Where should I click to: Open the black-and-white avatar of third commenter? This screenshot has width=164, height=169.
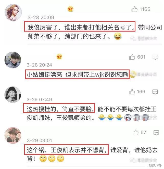point(13,94)
